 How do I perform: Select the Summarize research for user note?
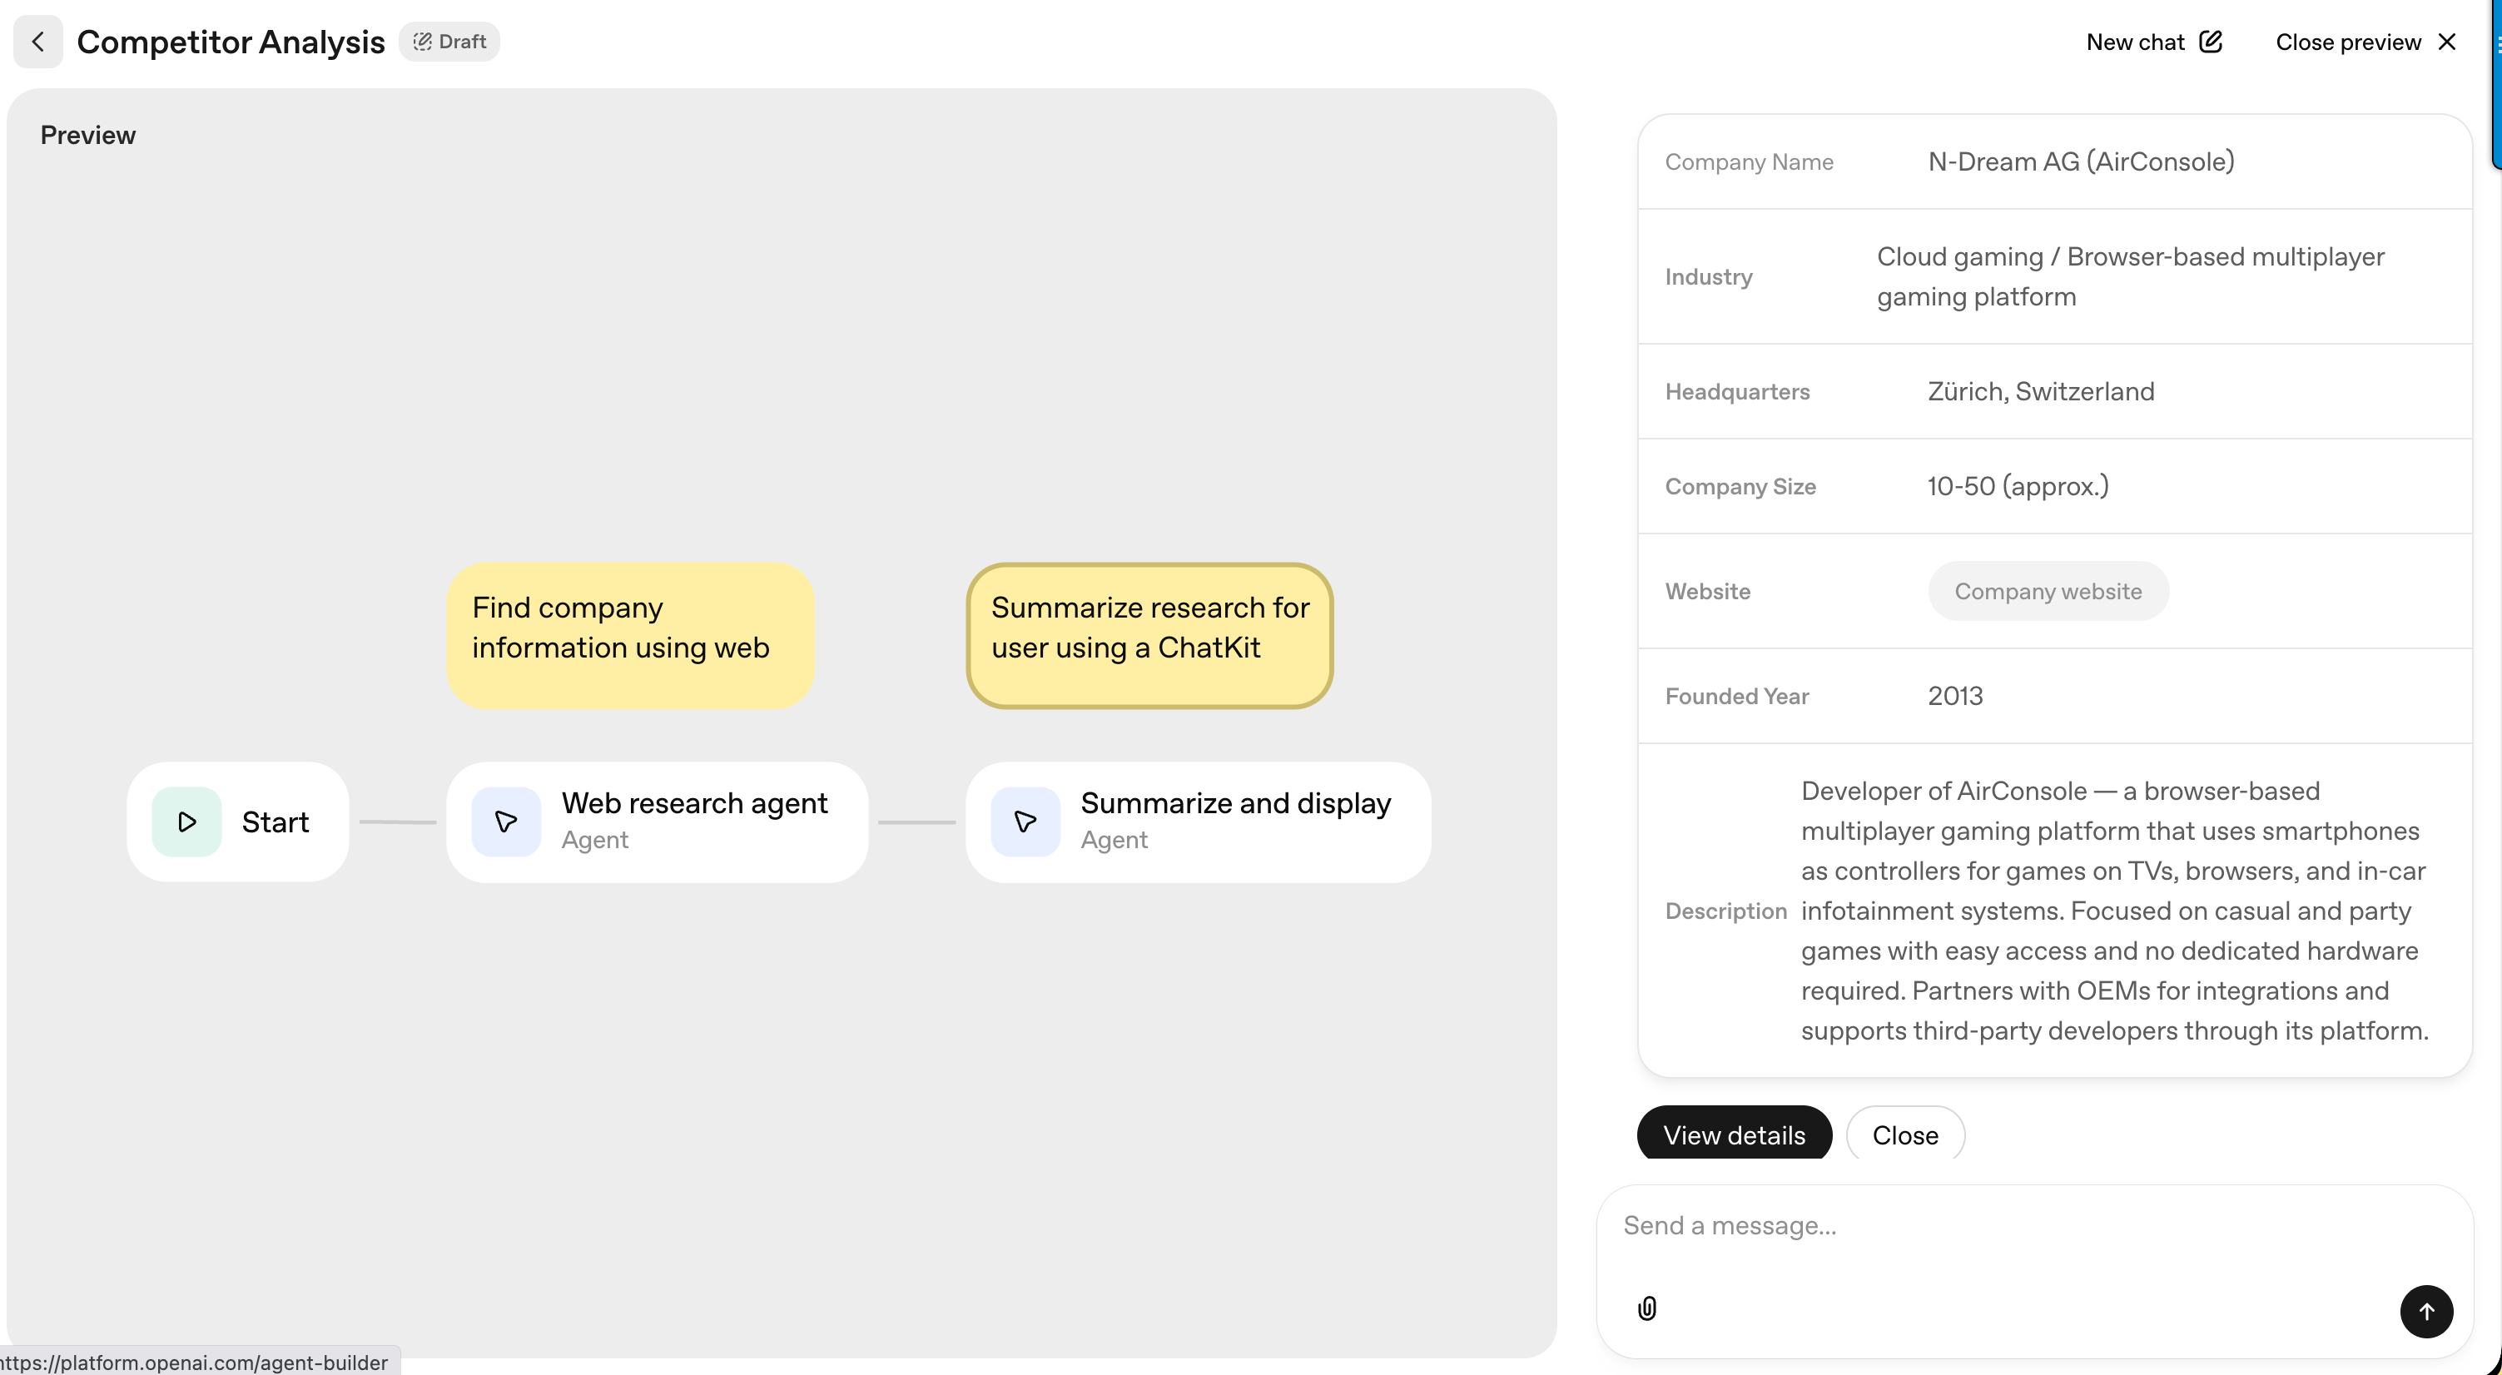1149,636
